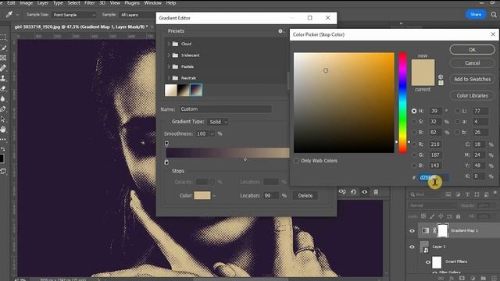Viewport: 500px width, 281px height.
Task: Enable Only Web Colors checkbox
Action: tap(297, 161)
